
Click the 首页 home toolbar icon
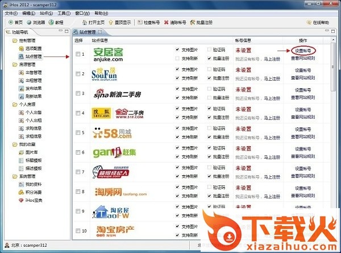pyautogui.click(x=11, y=22)
